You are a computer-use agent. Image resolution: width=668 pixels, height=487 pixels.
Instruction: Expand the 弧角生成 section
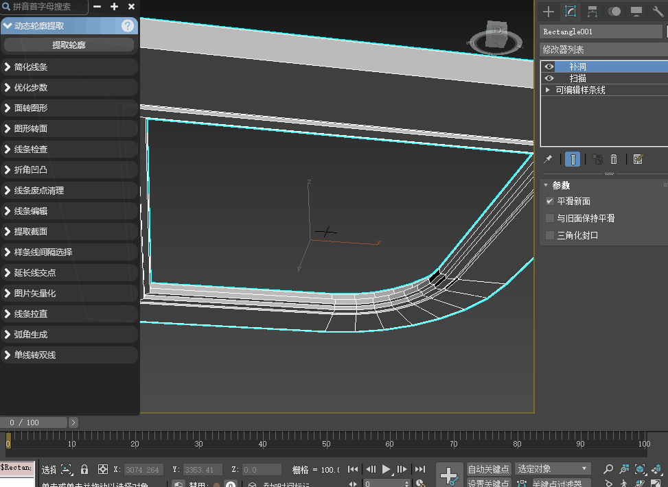click(69, 334)
